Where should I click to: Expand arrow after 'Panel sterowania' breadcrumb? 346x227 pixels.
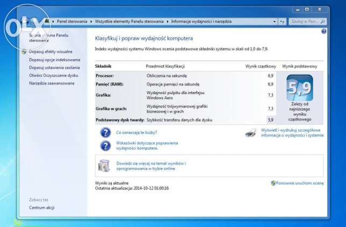91,22
